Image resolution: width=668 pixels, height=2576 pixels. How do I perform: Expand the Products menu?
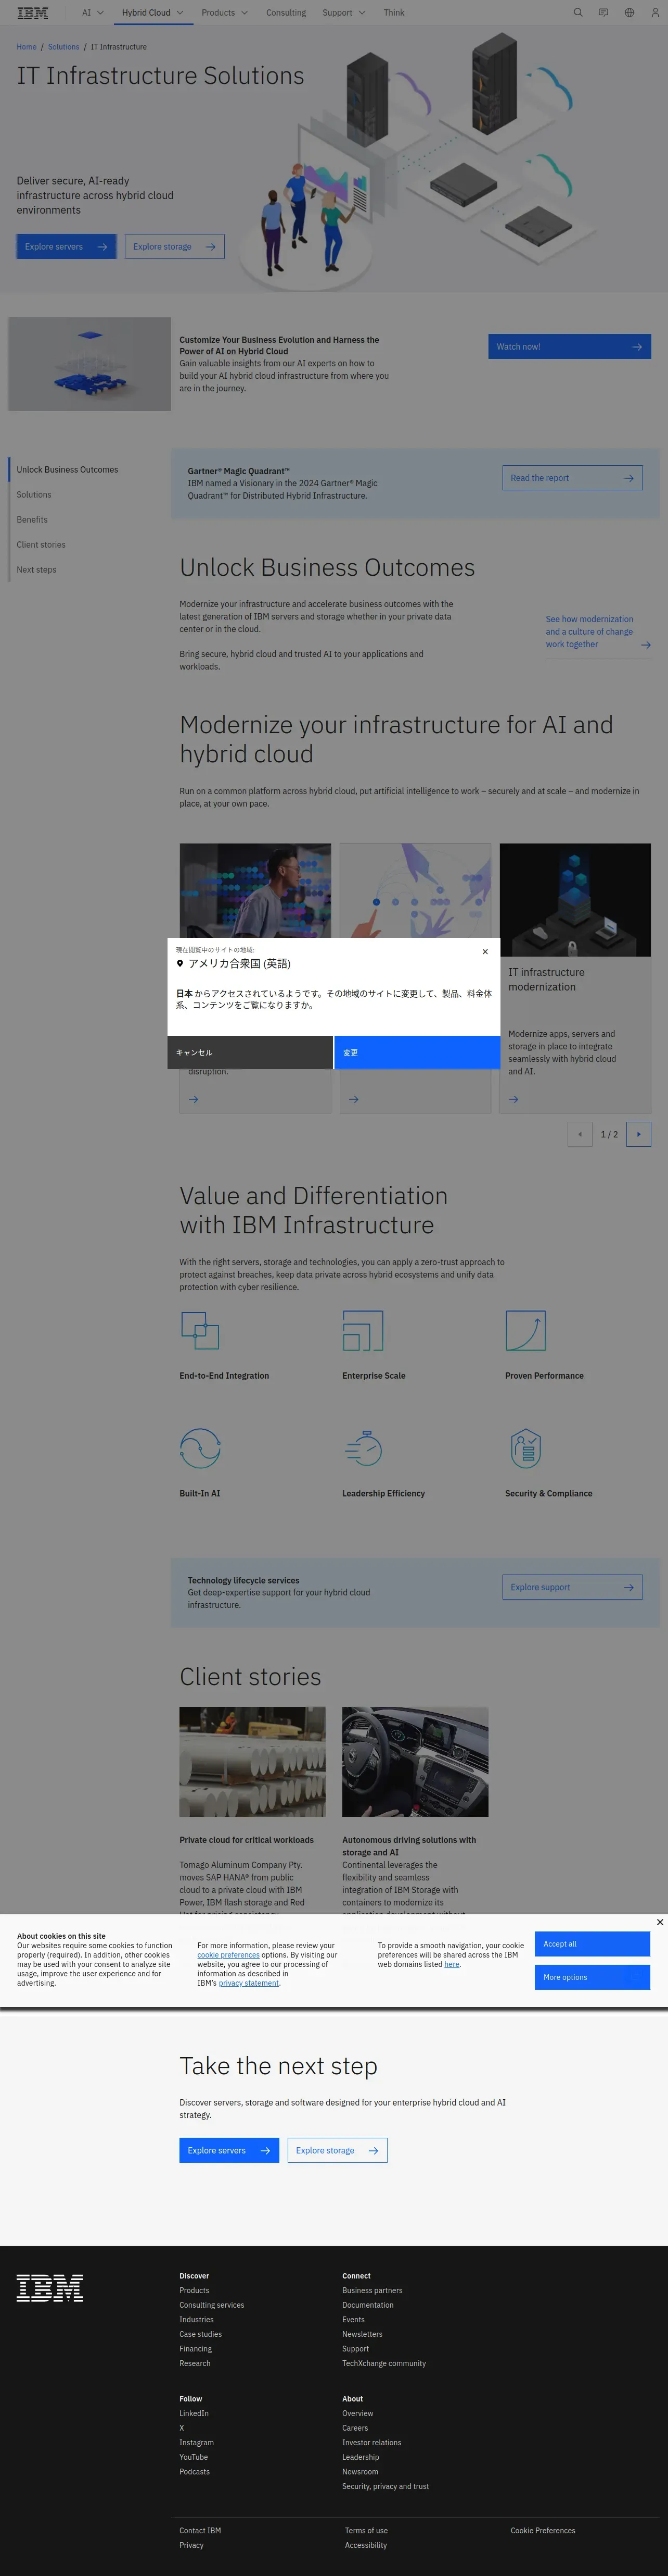click(224, 13)
